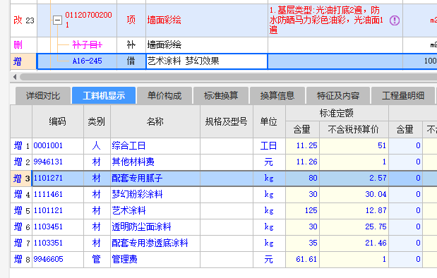Screen dimensions: 437x278
Task: Click the 规格及型号 column header
Action: pos(227,121)
